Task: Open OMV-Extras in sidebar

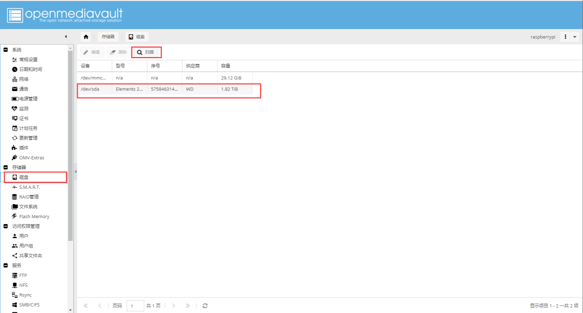Action: [x=32, y=158]
